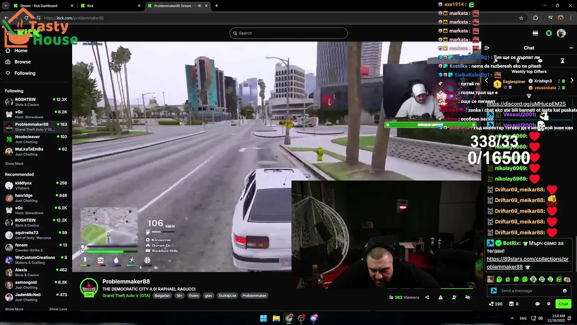Image resolution: width=577 pixels, height=325 pixels.
Task: Click the green Chat send button
Action: click(x=563, y=304)
